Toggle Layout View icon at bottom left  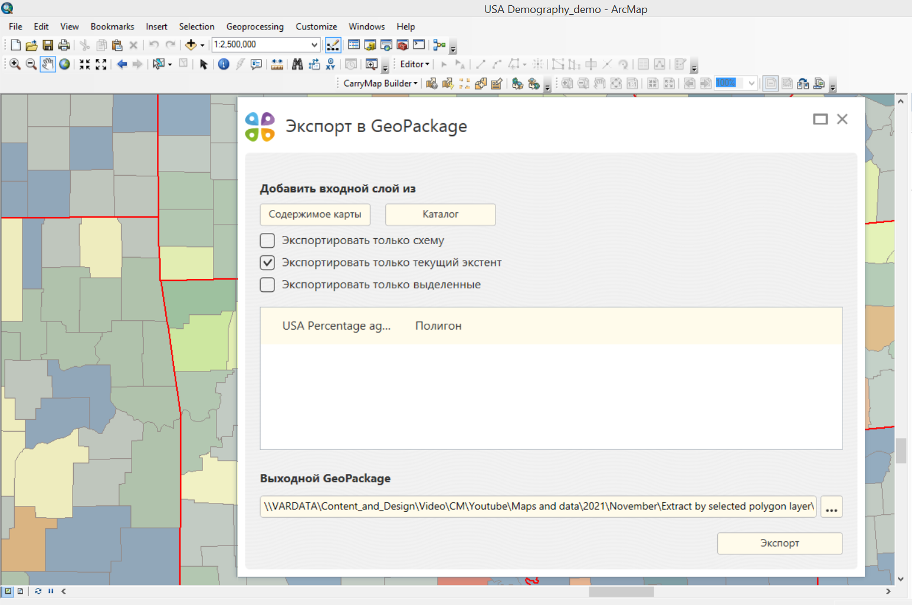coord(20,591)
